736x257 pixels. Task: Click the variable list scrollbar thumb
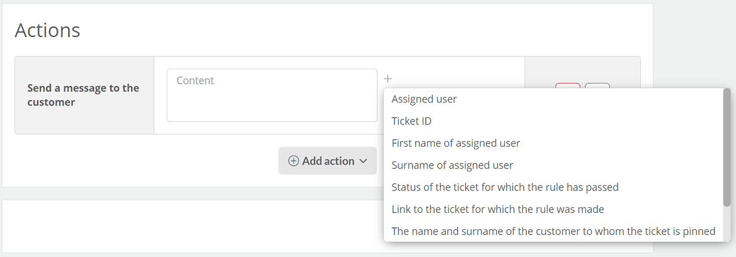(727, 148)
